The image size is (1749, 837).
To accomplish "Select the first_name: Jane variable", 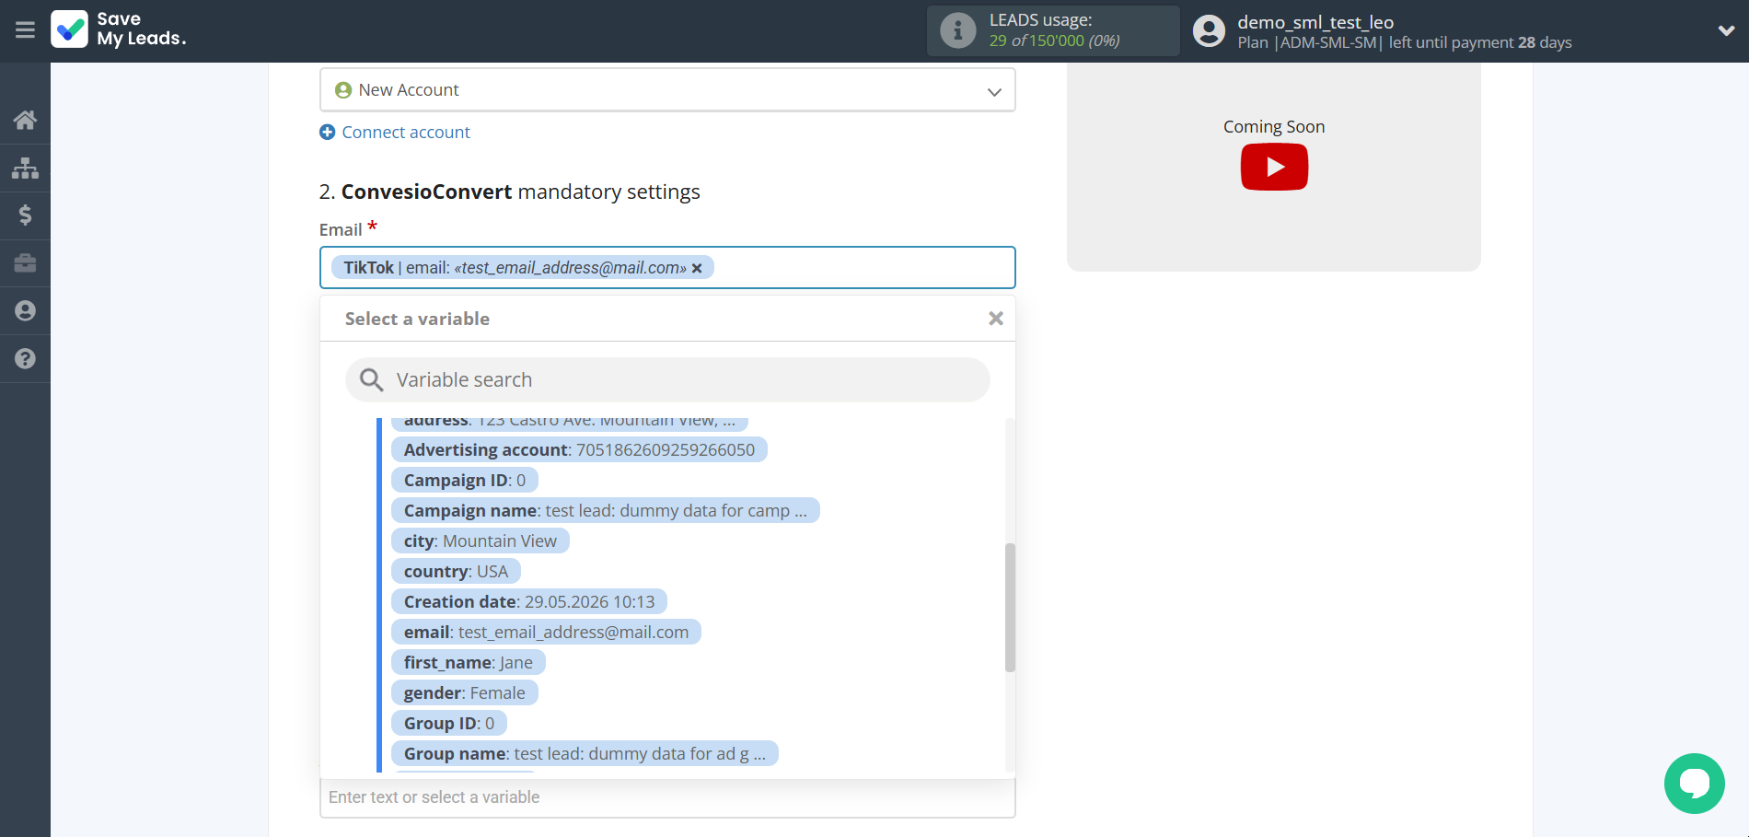I will 468,663.
